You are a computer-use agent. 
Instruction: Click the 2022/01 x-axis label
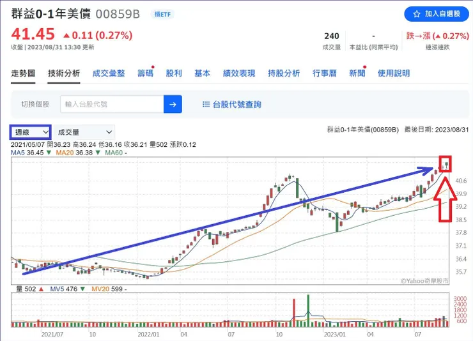(x=148, y=335)
